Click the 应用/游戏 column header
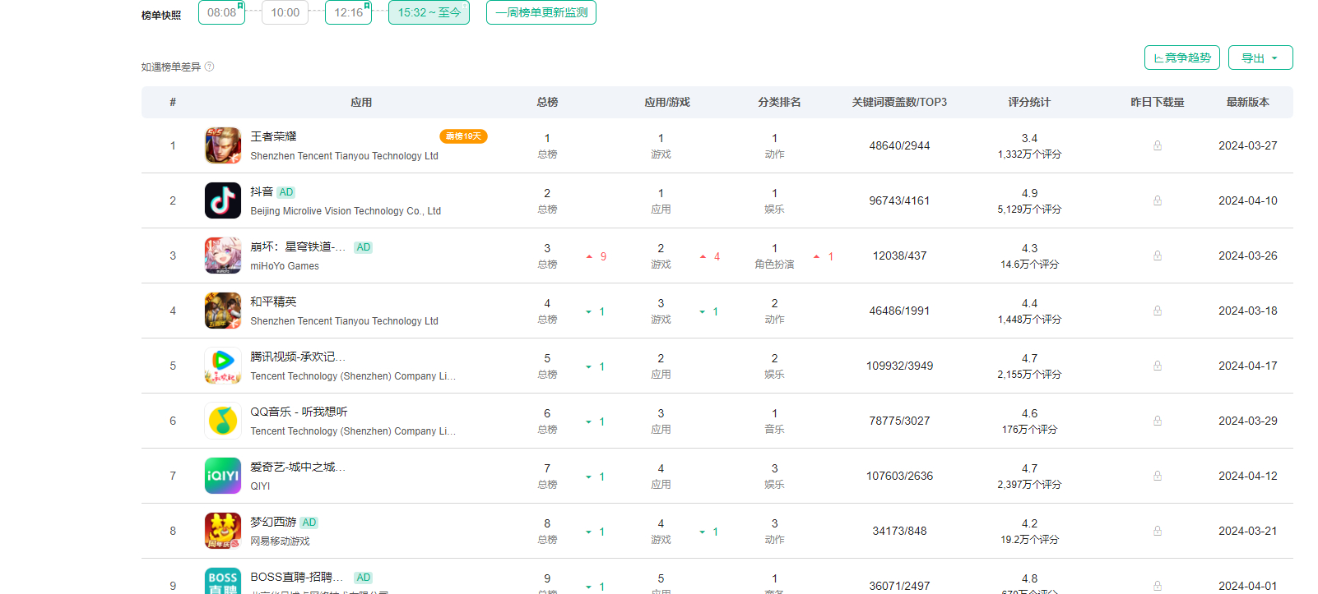 [x=667, y=102]
